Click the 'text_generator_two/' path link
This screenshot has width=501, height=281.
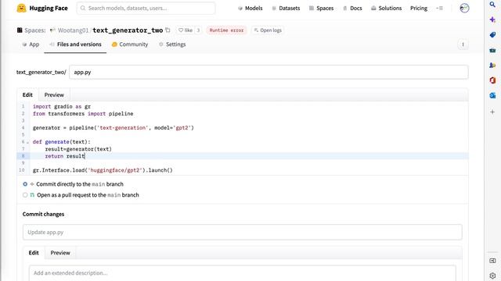click(x=41, y=73)
